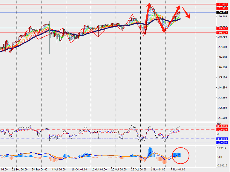Viewport: 230px width, 172px height.
Task: Click the 20 Oct 04:00 time label
Action: (x=119, y=170)
